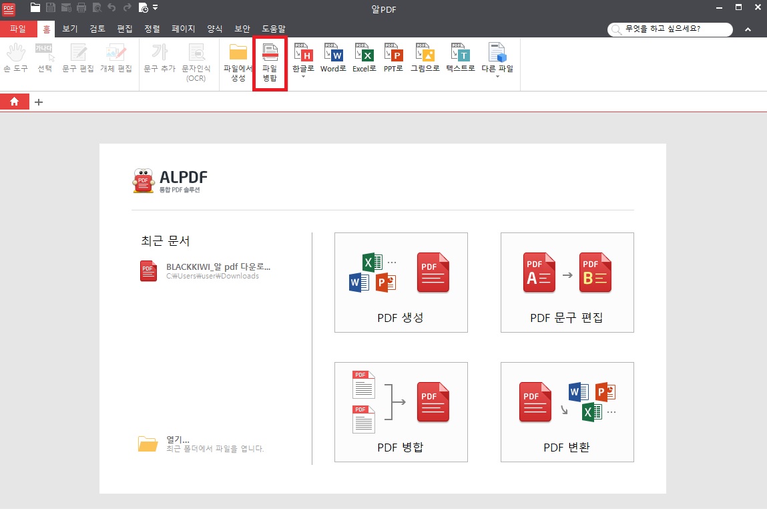Choose the 선택 selection tool
767x511 pixels.
tap(45, 59)
